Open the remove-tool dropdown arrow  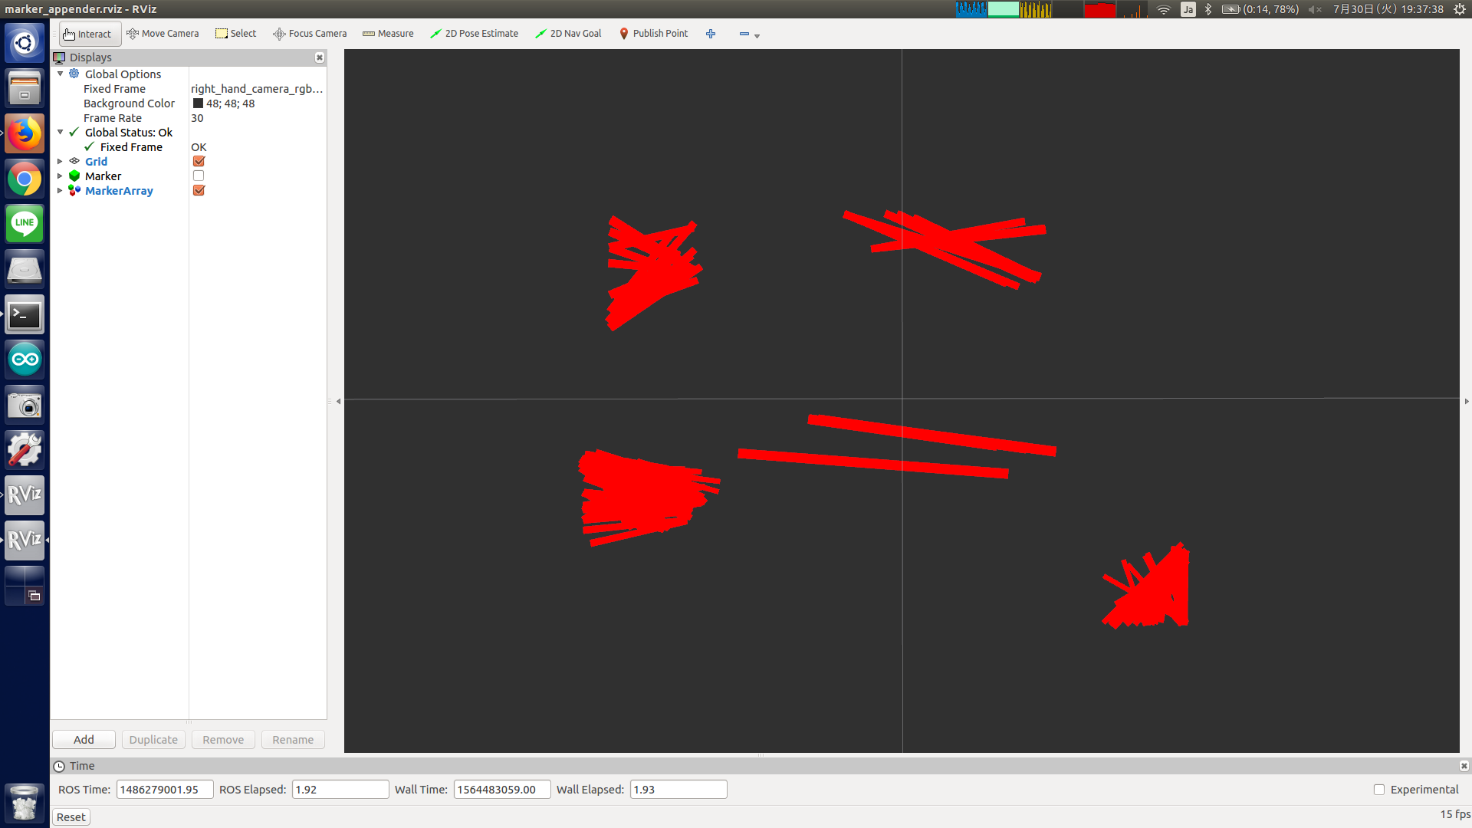tap(757, 36)
